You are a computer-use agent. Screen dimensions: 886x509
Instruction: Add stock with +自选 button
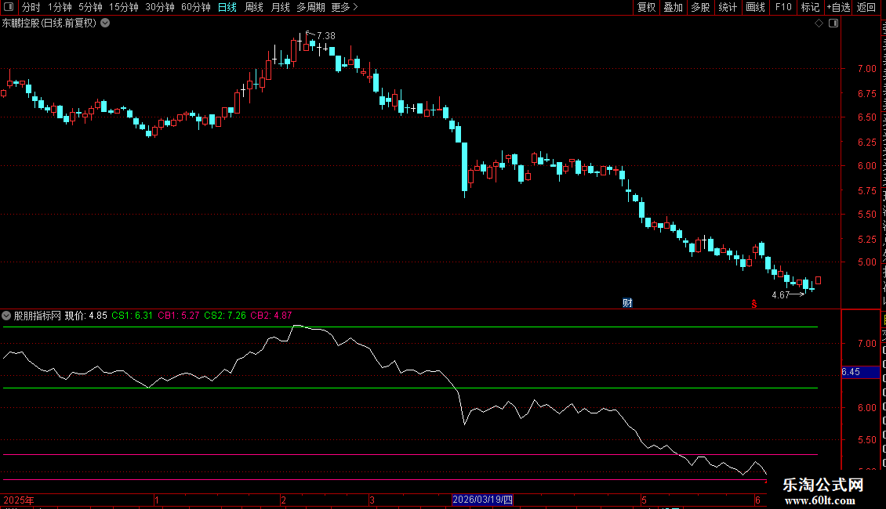[838, 7]
